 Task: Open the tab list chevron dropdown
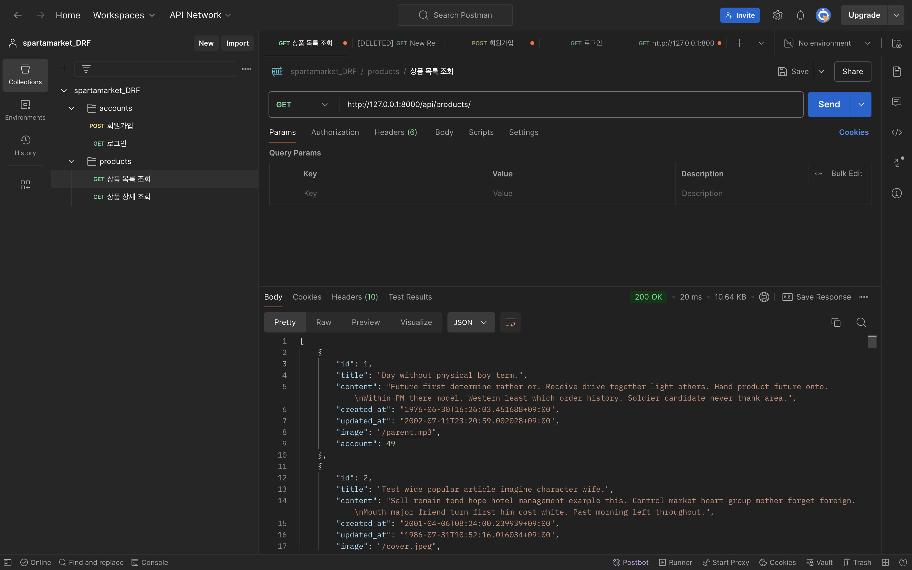[761, 43]
